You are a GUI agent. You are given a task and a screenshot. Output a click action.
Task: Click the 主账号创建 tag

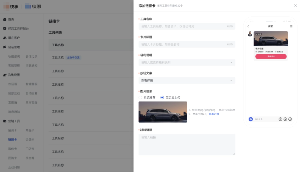pyautogui.click(x=73, y=57)
